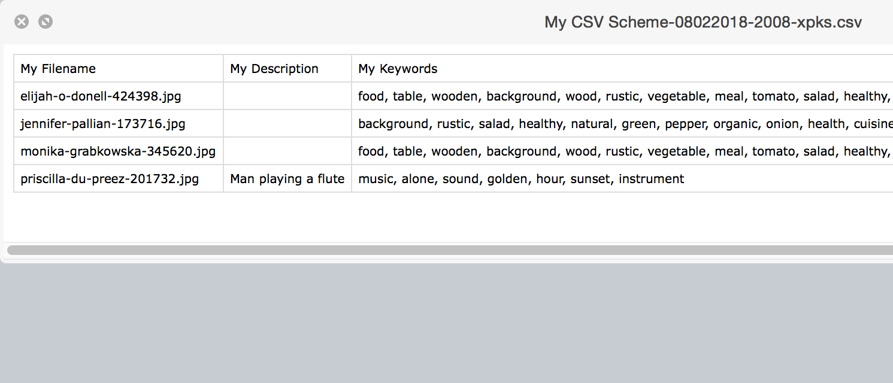Click the My Keywords column header
Viewport: 893px width, 383px height.
coord(397,68)
